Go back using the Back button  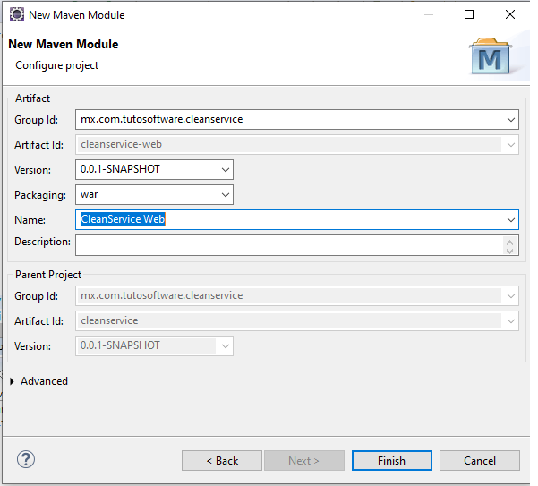221,460
